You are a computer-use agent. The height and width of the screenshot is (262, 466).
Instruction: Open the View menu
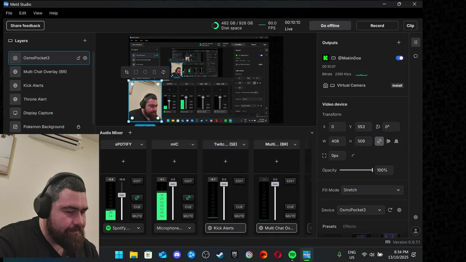click(38, 13)
